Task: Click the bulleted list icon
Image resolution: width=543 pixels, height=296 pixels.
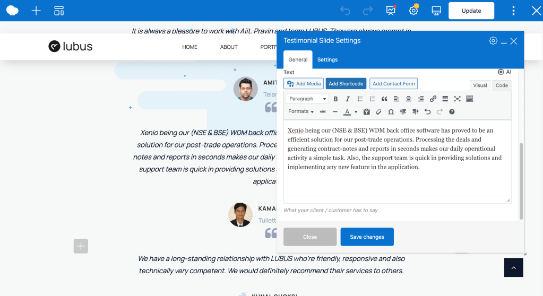Action: click(360, 99)
